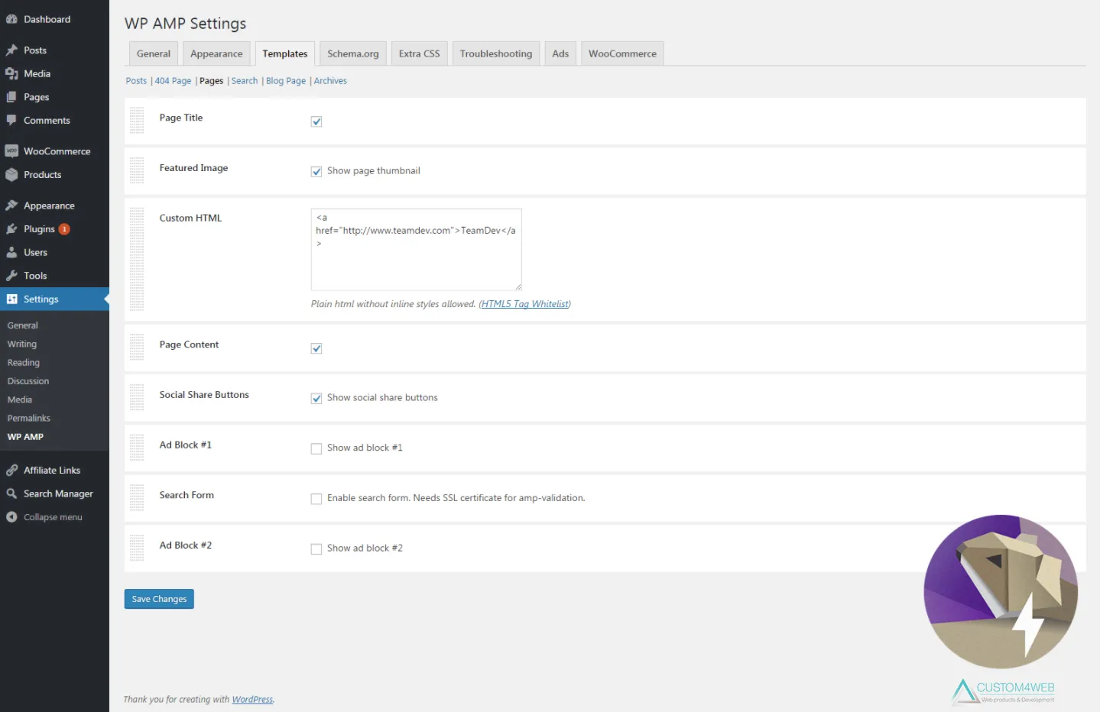The width and height of the screenshot is (1100, 712).
Task: Click the Save Changes button
Action: (158, 598)
